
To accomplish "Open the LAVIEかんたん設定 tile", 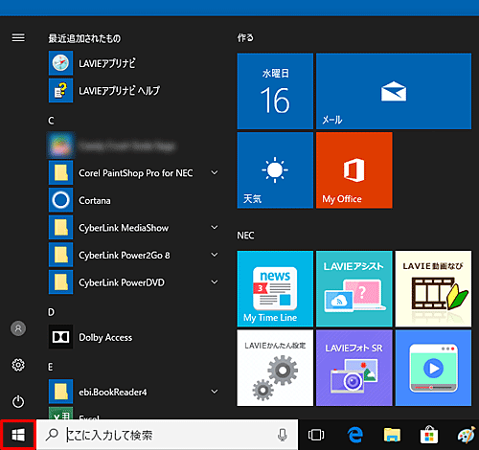I will tap(275, 368).
